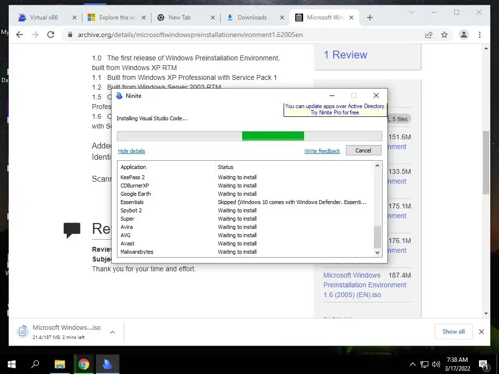Screen dimensions: 499x374
Task: Click the Chrome tab search chevron
Action: tap(411, 12)
